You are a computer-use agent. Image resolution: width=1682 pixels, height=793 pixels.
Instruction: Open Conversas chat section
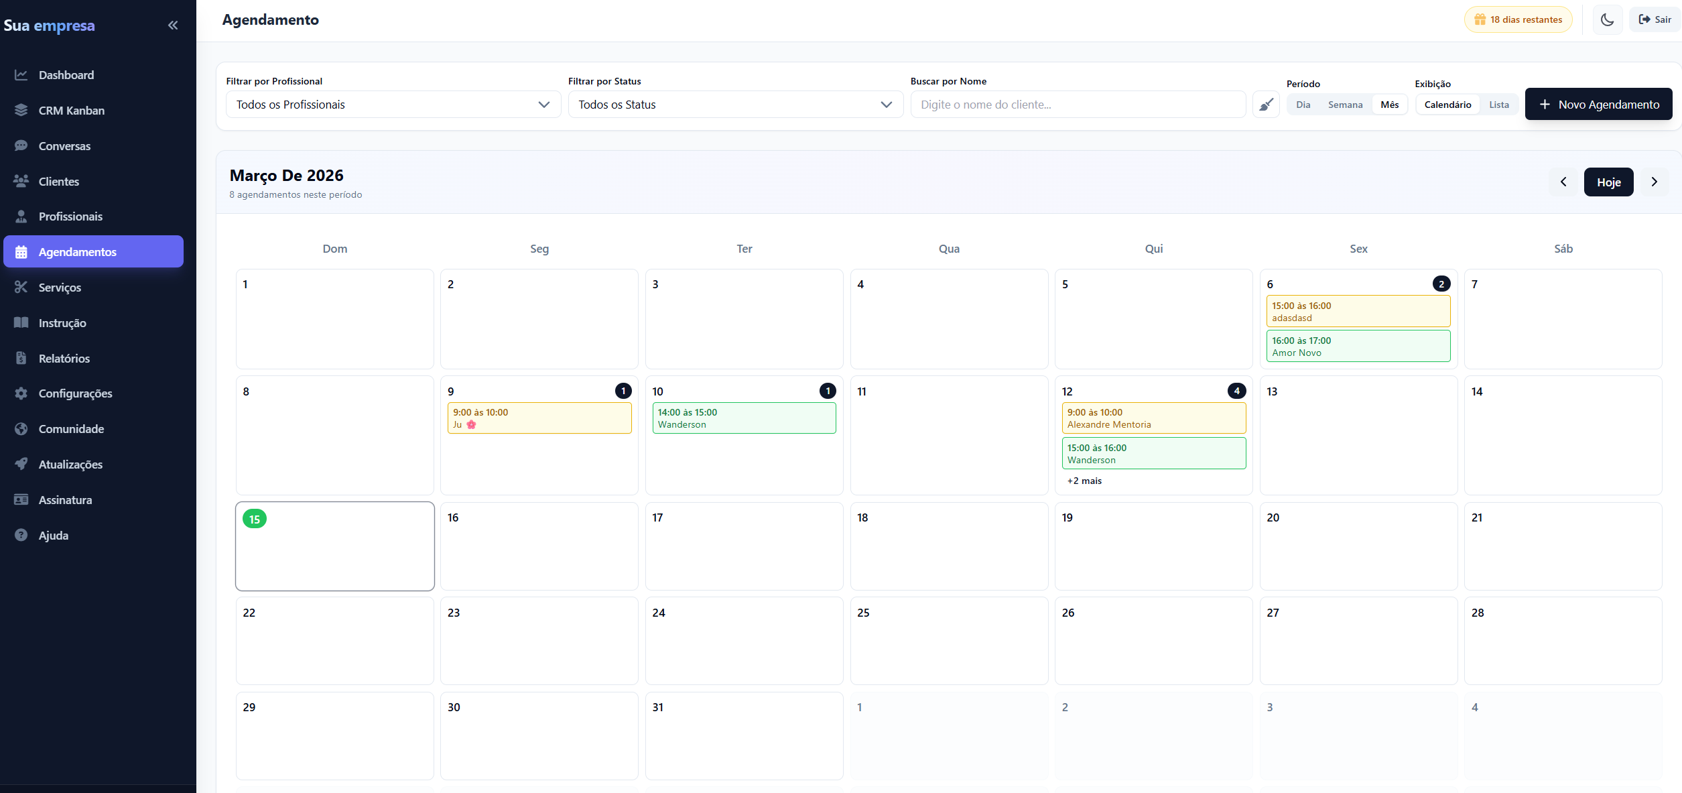point(64,146)
